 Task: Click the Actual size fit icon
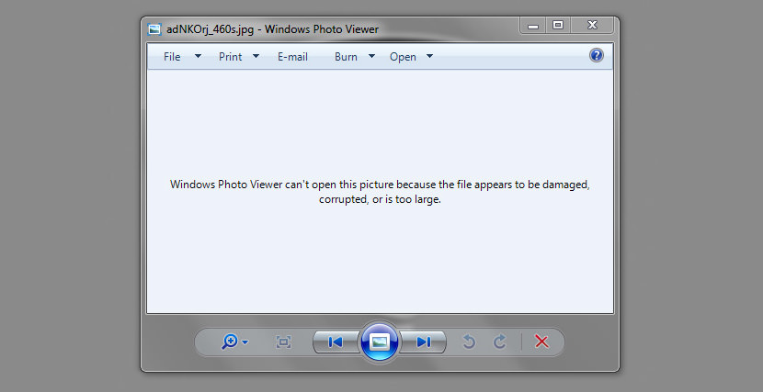pos(283,342)
